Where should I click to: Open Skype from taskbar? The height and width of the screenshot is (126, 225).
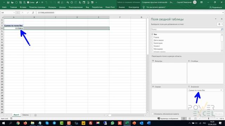click(47, 123)
